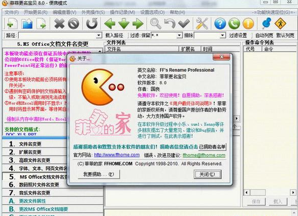298x216 pixels.
Task: Click the 已捐助者名单 button
Action: coord(212,147)
